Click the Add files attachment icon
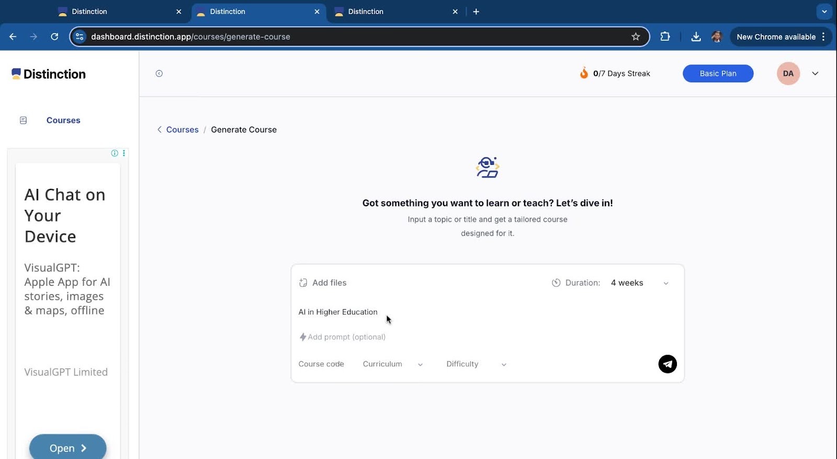The width and height of the screenshot is (837, 459). tap(303, 283)
